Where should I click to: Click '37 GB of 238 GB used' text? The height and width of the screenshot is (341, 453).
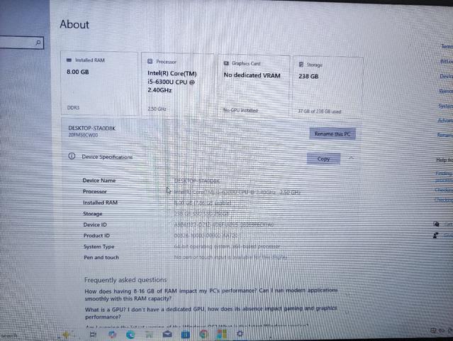(x=320, y=112)
